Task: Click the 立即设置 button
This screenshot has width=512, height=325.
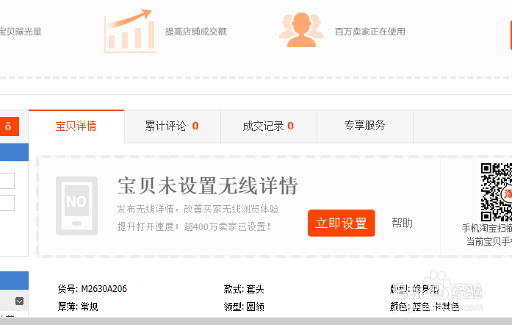Action: click(342, 223)
